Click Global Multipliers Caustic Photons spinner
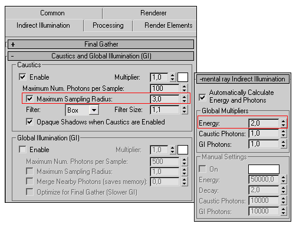The width and height of the screenshot is (296, 227). tap(283, 133)
